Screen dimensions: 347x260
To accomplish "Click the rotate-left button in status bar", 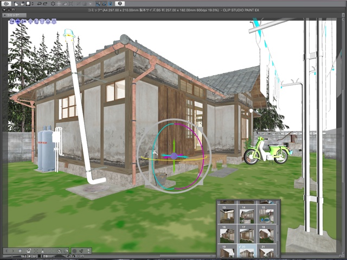I will pyautogui.click(x=69, y=256).
